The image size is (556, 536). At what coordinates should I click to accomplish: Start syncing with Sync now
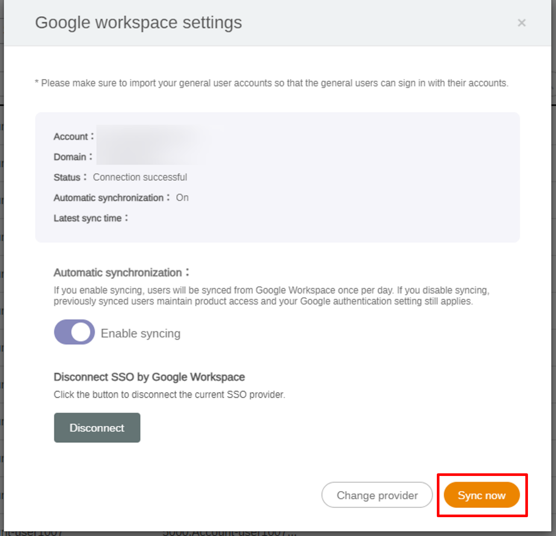[482, 495]
